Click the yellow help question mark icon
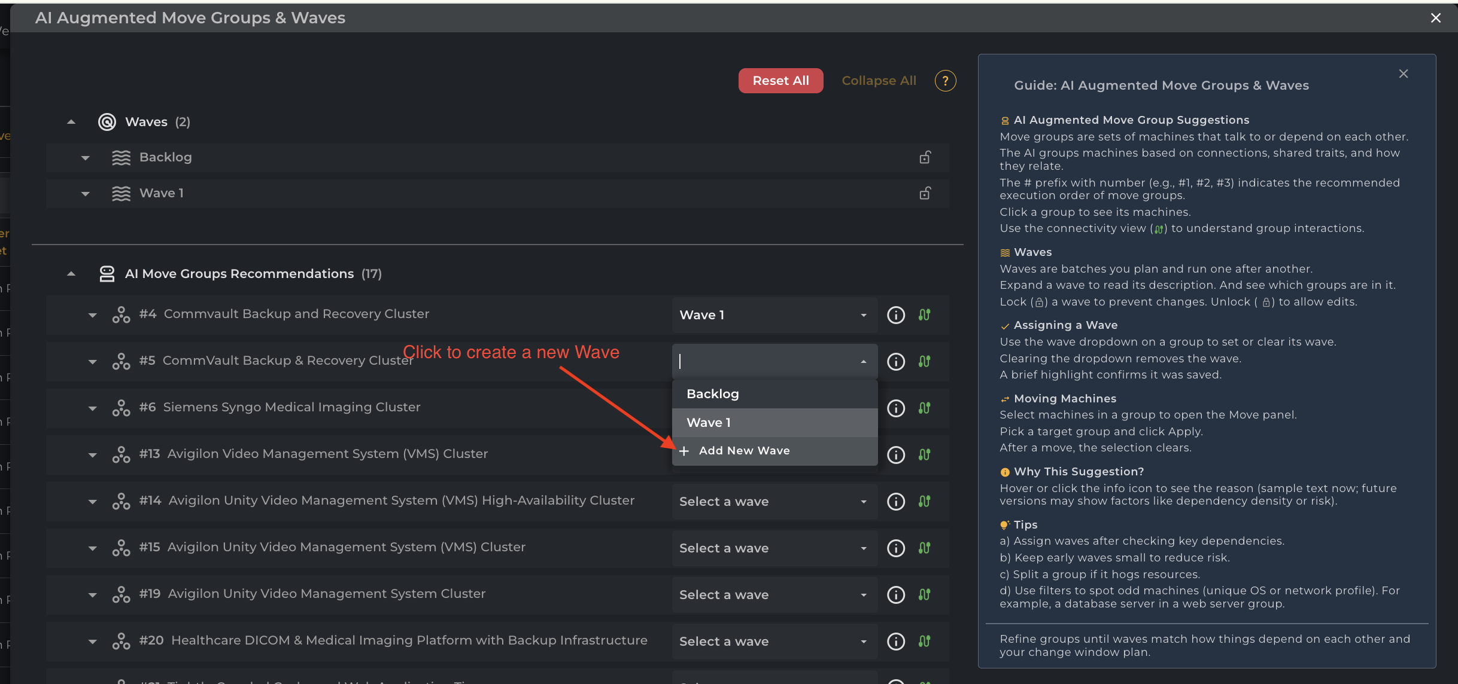The width and height of the screenshot is (1458, 684). pyautogui.click(x=945, y=81)
